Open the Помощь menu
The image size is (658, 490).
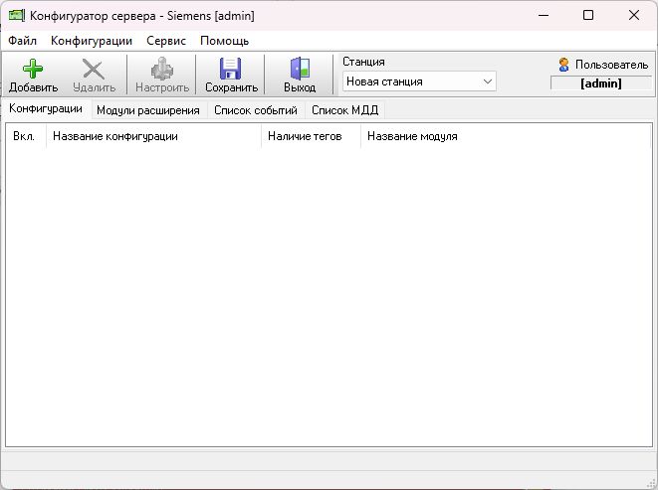(224, 41)
